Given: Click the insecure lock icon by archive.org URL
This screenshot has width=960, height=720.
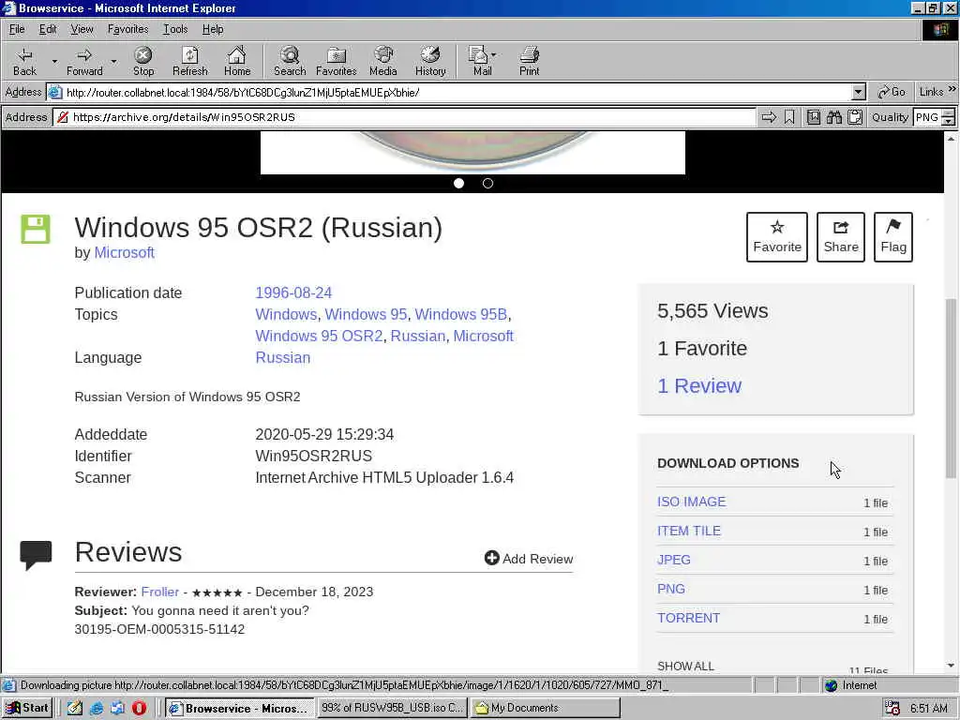Looking at the screenshot, I should pyautogui.click(x=62, y=117).
